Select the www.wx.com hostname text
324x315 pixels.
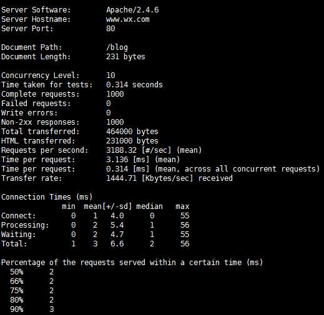coord(128,19)
